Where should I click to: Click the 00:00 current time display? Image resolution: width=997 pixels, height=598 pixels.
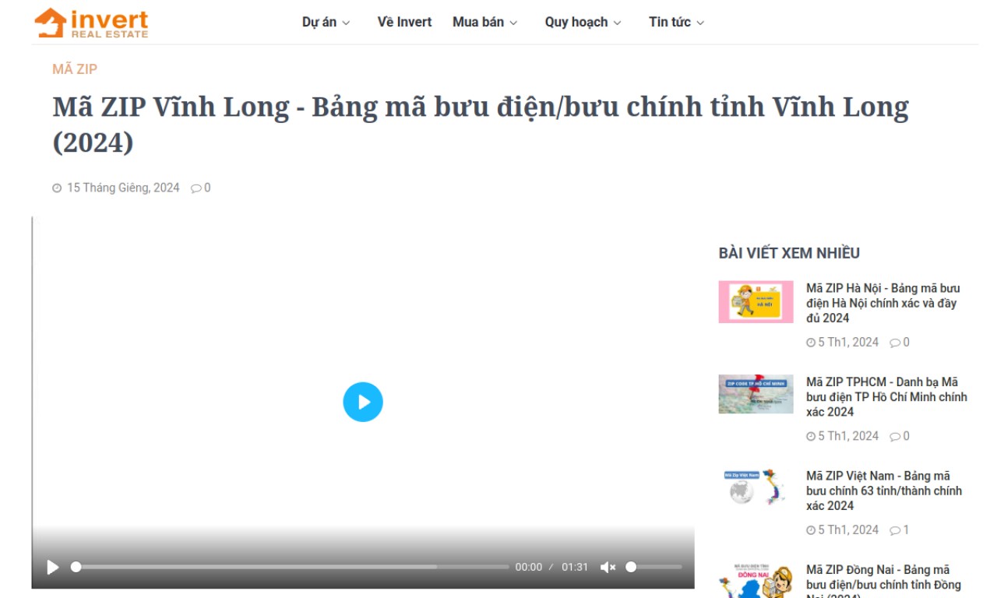tap(528, 567)
